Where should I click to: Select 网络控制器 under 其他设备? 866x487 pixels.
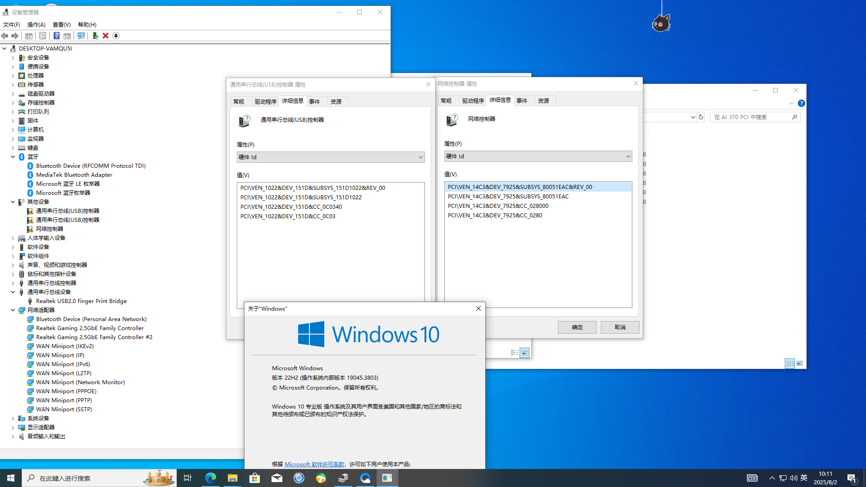(50, 229)
